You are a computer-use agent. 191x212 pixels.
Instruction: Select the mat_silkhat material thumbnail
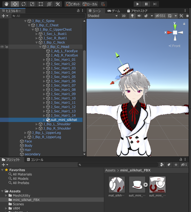tap(117, 185)
